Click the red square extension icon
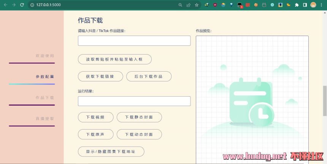The image size is (327, 164). [x=248, y=5]
